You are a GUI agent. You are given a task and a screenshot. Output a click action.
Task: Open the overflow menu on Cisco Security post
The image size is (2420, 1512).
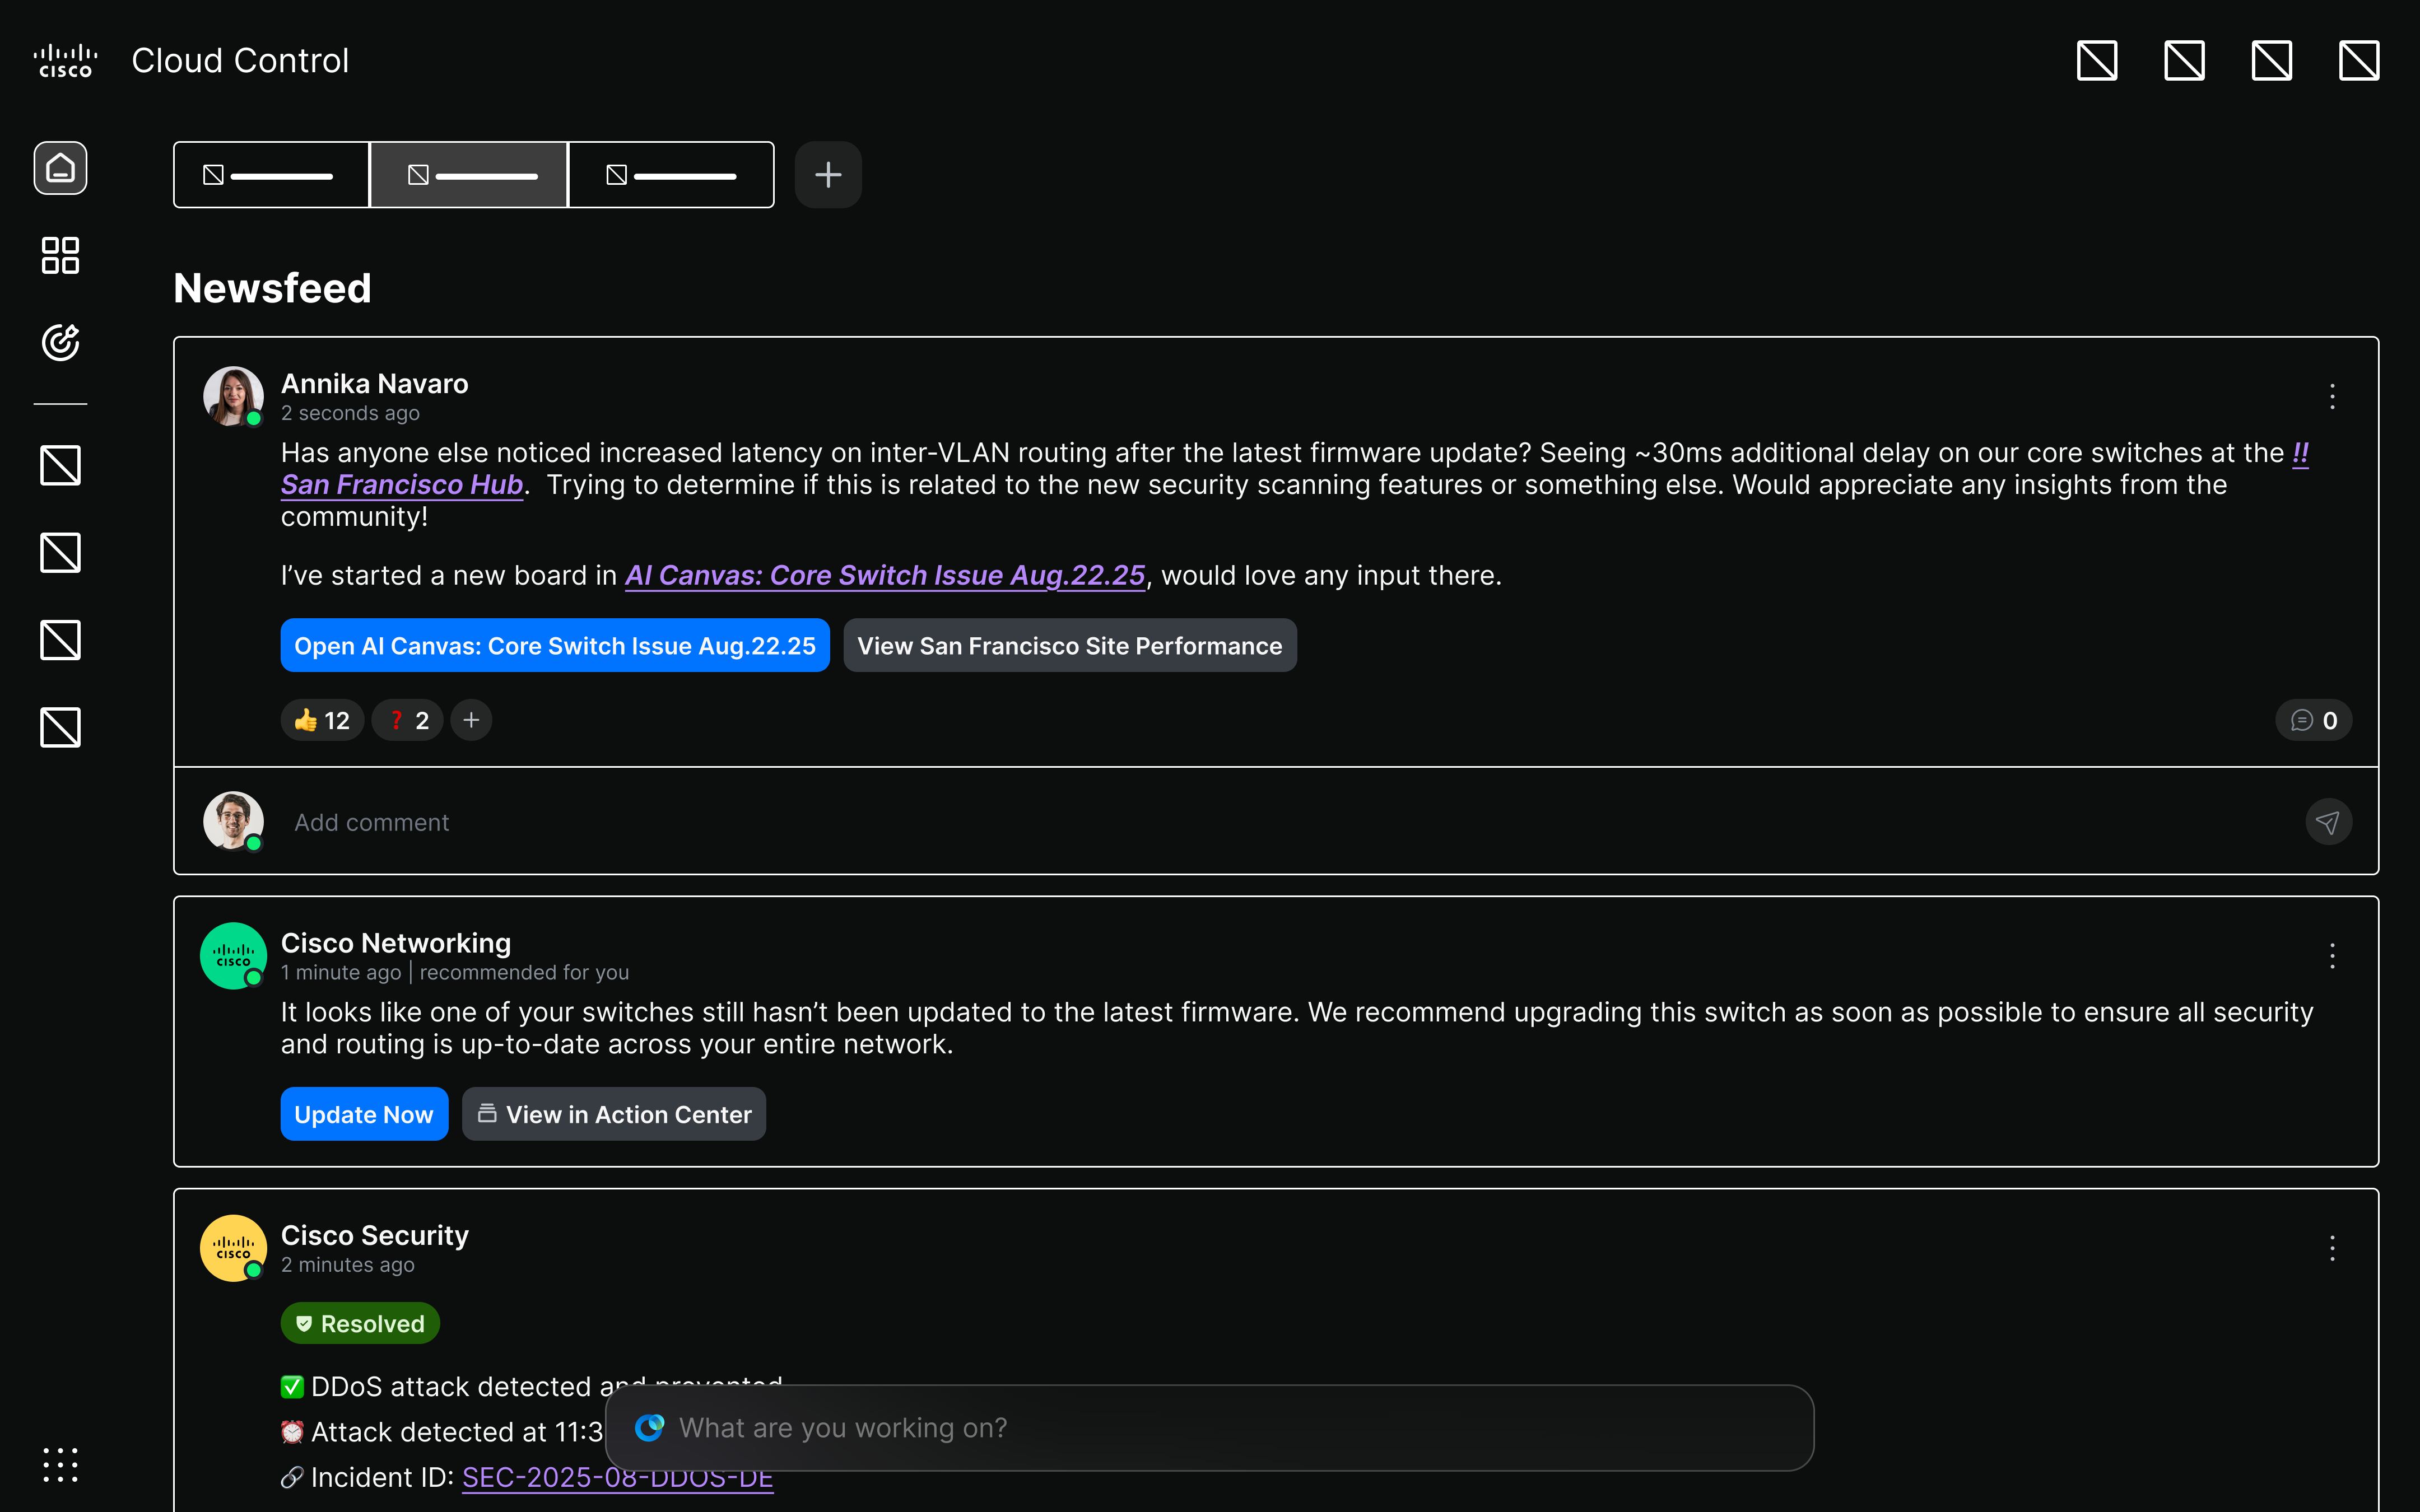coord(2332,1248)
